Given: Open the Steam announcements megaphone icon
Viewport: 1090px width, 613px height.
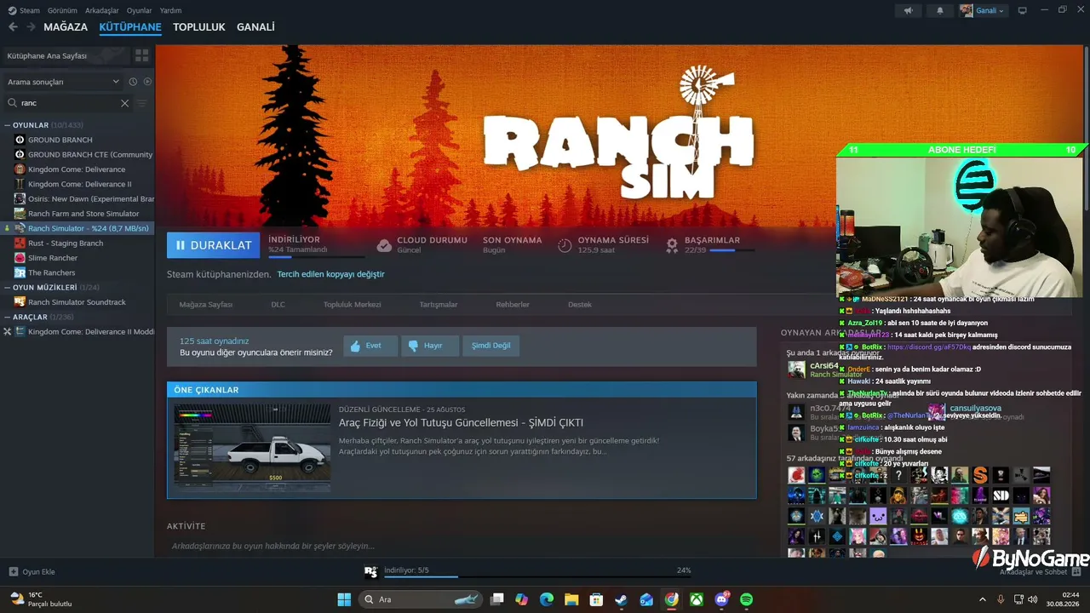Looking at the screenshot, I should (x=909, y=10).
